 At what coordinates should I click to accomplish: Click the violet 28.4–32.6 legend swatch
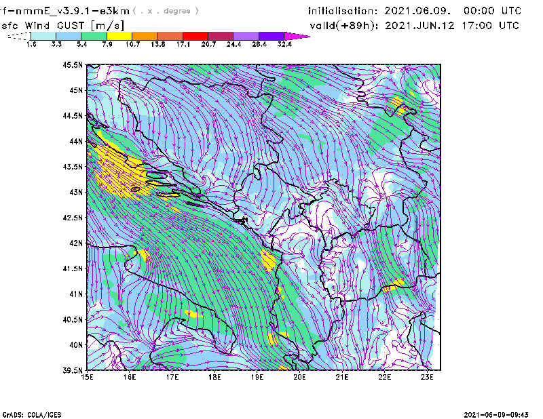271,36
